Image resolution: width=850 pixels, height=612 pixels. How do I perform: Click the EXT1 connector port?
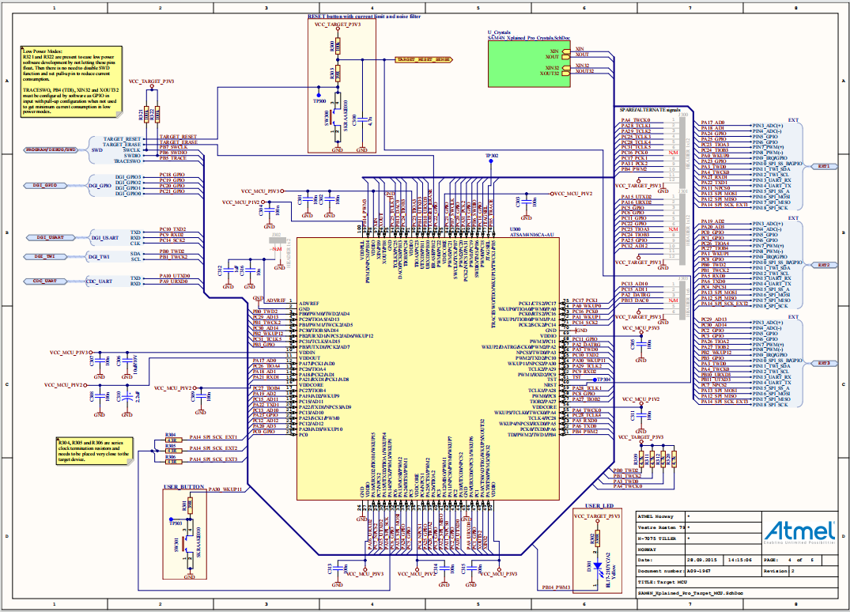coord(823,167)
